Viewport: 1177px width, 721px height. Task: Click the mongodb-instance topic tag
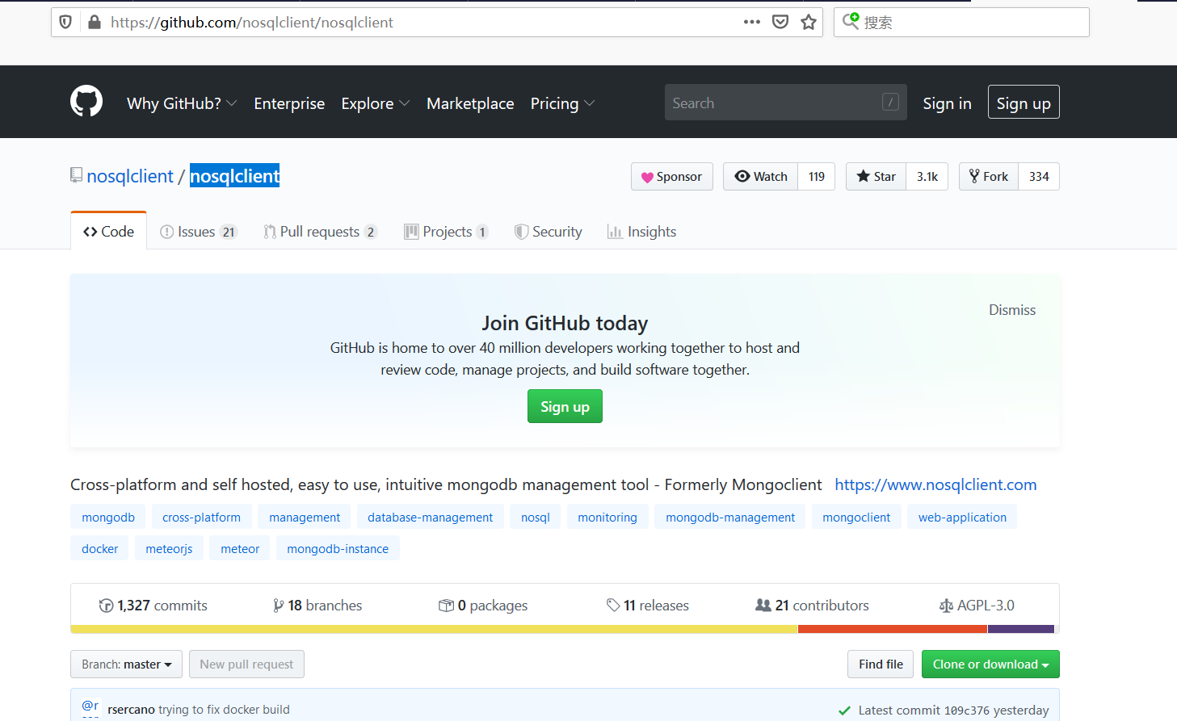coord(338,549)
